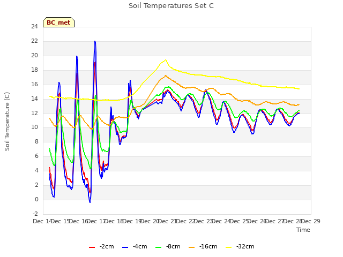The width and height of the screenshot is (343, 257).
Task: Click the blue line peak near 22 degrees
Action: click(95, 41)
